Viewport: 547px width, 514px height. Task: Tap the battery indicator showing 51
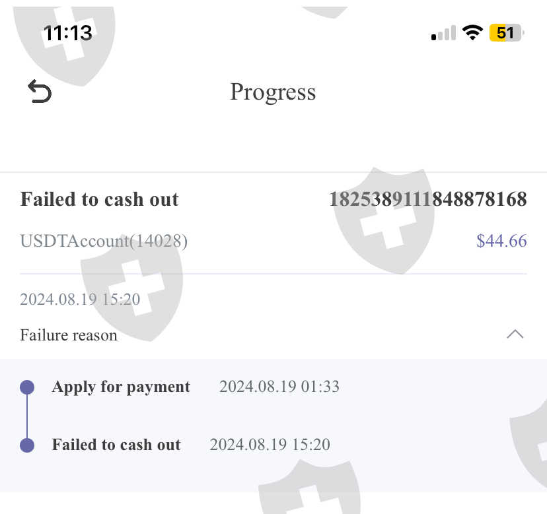pos(506,33)
